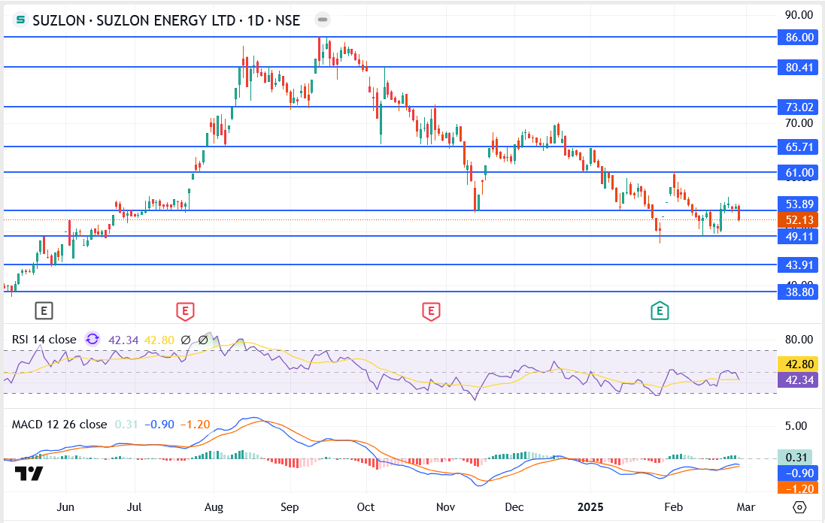825x523 pixels.
Task: Toggle the second strikethrough-eye hiding RSI MA
Action: coord(202,340)
